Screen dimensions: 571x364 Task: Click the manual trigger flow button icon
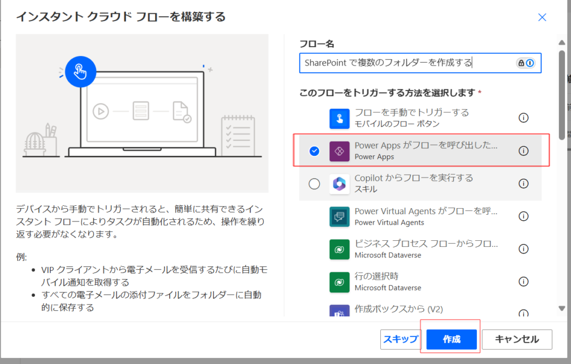tap(339, 118)
